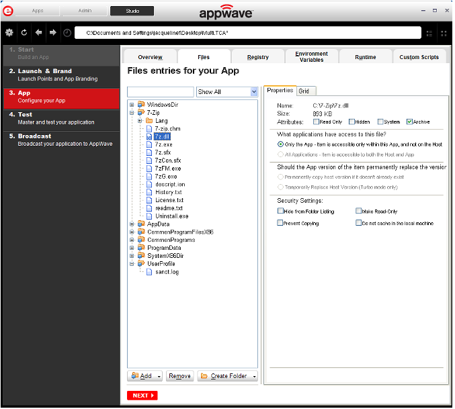
Task: Click the refresh icon in toolbar
Action: [24, 32]
